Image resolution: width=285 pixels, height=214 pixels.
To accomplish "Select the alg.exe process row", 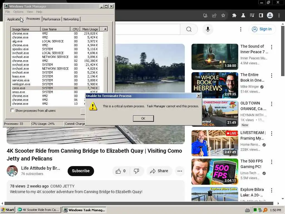I will [x=55, y=41].
